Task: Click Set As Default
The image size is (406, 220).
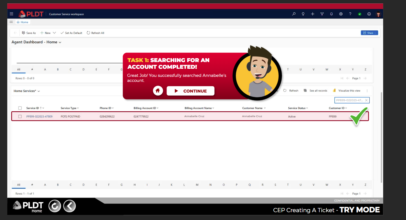Action: click(x=72, y=33)
